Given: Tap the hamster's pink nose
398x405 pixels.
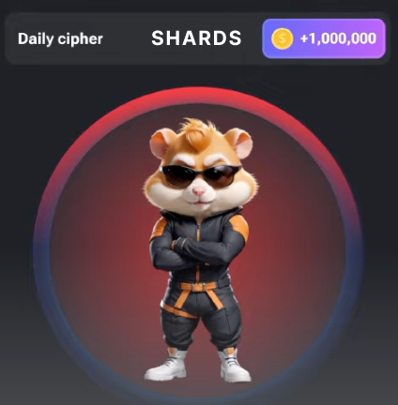Looking at the screenshot, I should (200, 190).
